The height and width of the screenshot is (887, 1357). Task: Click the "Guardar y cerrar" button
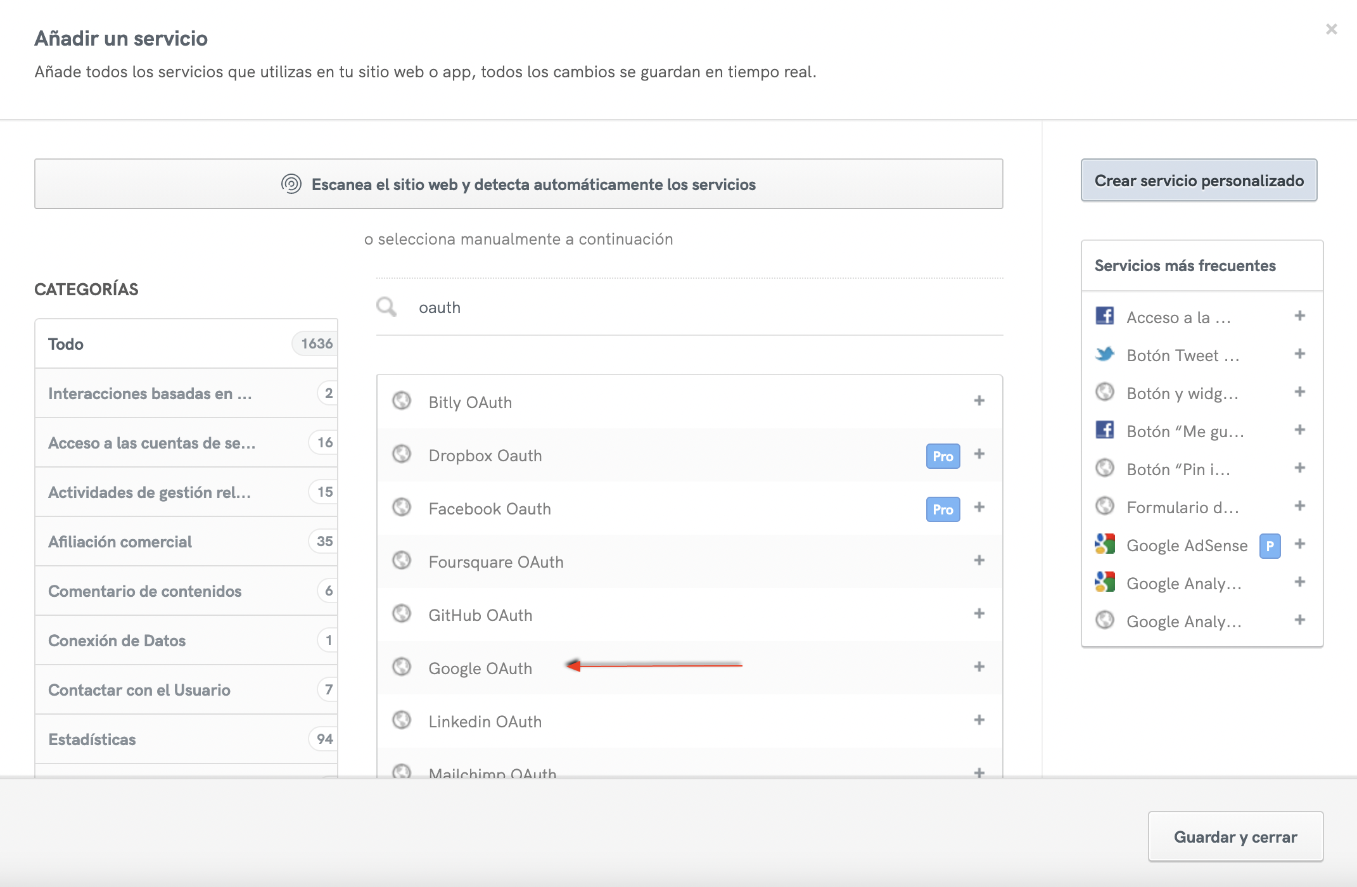tap(1235, 836)
